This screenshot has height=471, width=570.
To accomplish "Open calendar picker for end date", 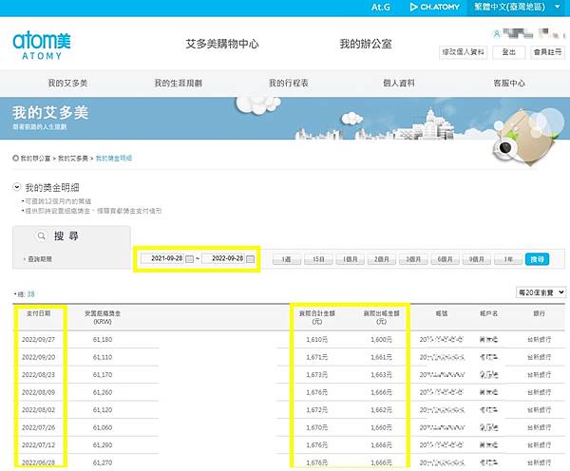I will [x=250, y=258].
